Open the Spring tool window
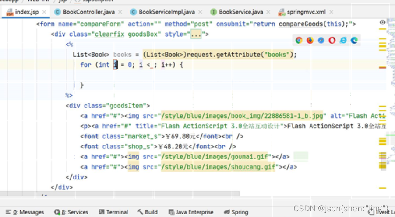This screenshot has width=395, height=217. point(236,212)
